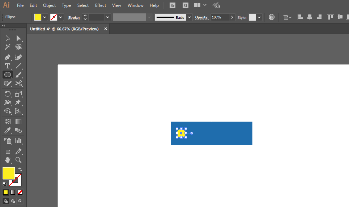Select the Rotate tool
Screen dimensions: 349x207
[x=7, y=94]
